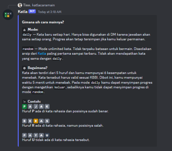Image resolution: width=172 pixels, height=151 pixels.
Task: Click the yellow R tile in BERAS
Action: coord(36,121)
